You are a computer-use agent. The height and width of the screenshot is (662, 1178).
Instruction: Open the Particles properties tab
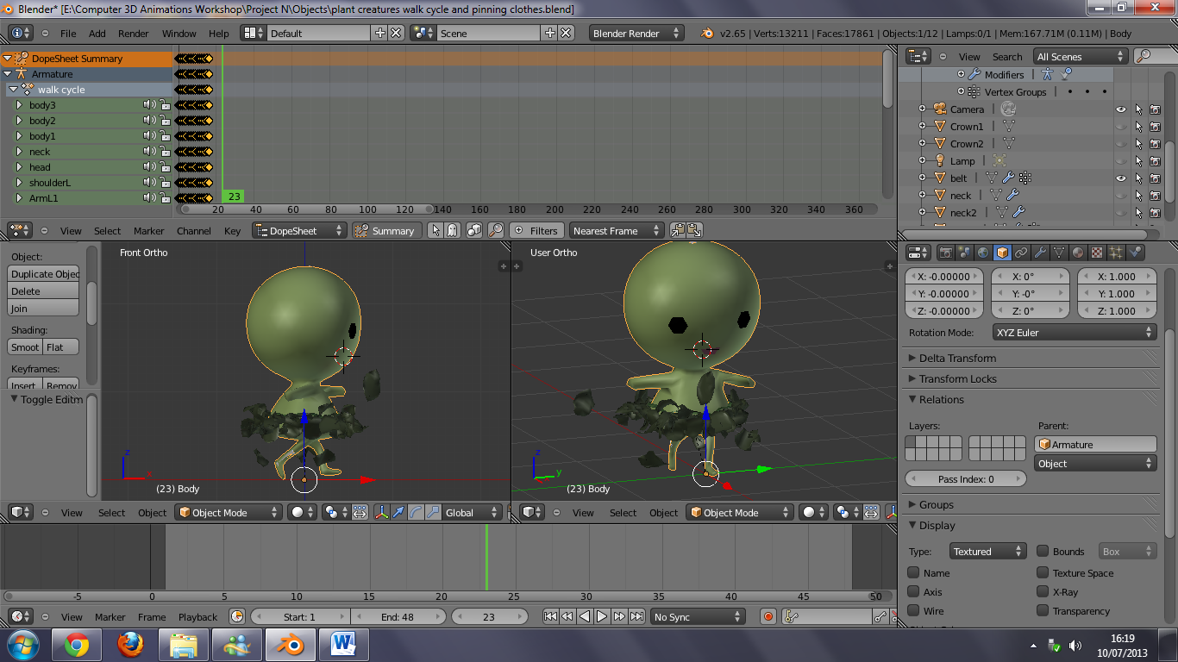click(x=1116, y=253)
